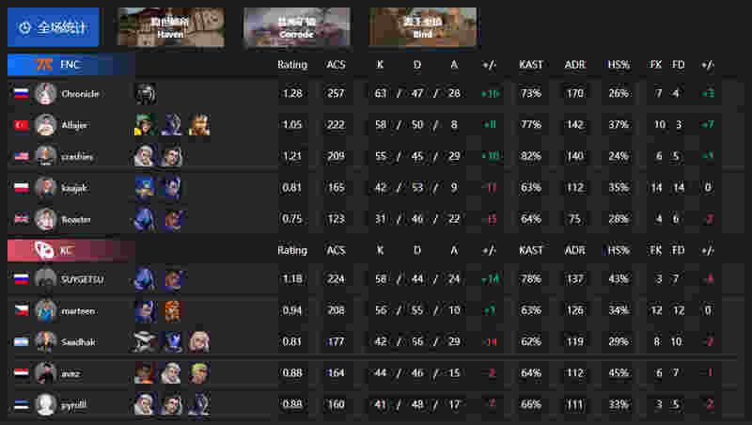Click the KC team logo icon

(x=44, y=250)
